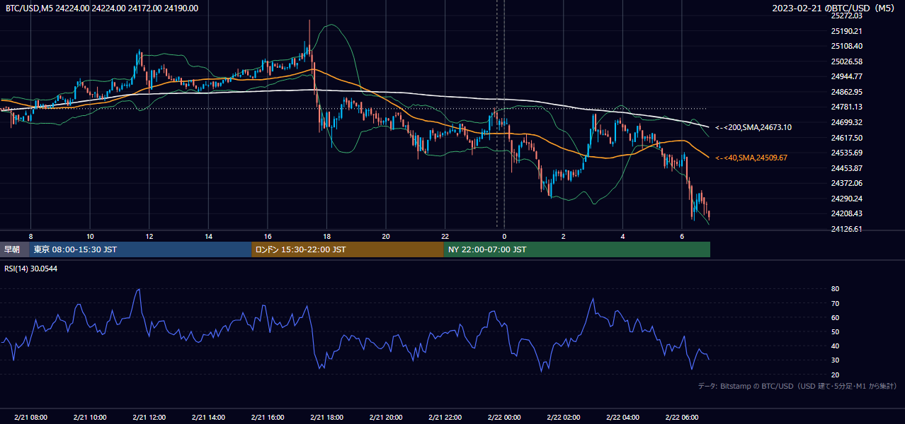Click the 24290.24 price axis label
Image resolution: width=905 pixels, height=424 pixels.
tap(846, 199)
